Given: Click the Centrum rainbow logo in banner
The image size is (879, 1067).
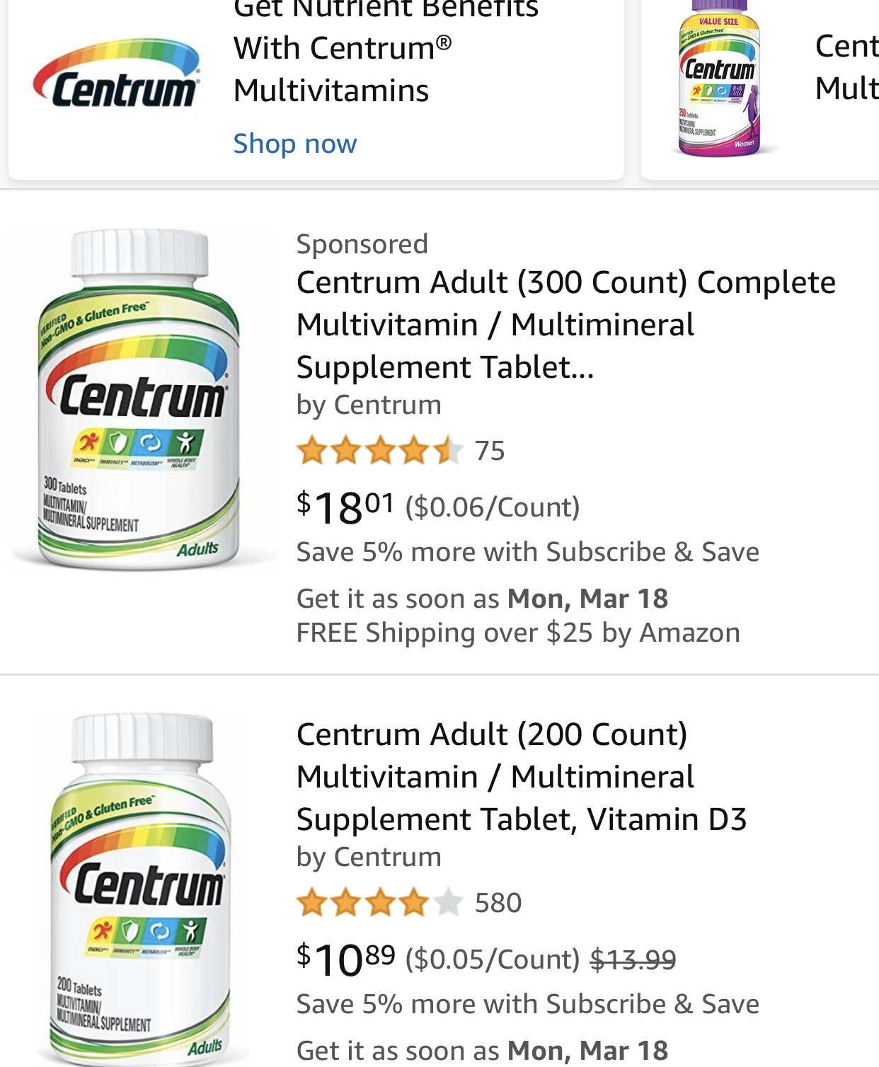Looking at the screenshot, I should [x=117, y=75].
